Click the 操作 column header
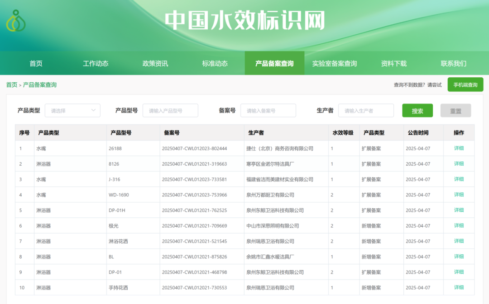 (x=459, y=132)
